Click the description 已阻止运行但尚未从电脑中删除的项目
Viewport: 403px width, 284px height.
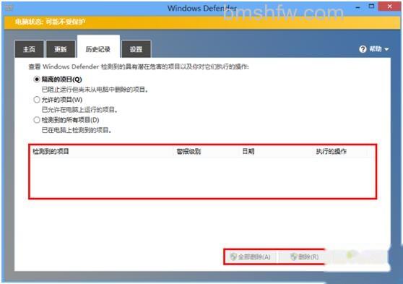95,90
